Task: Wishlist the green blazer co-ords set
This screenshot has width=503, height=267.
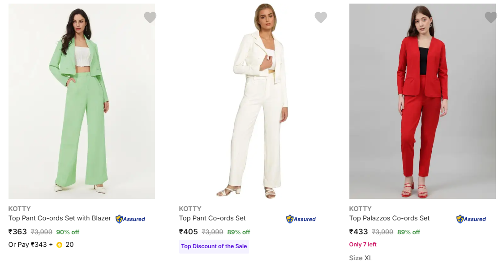Action: tap(150, 17)
